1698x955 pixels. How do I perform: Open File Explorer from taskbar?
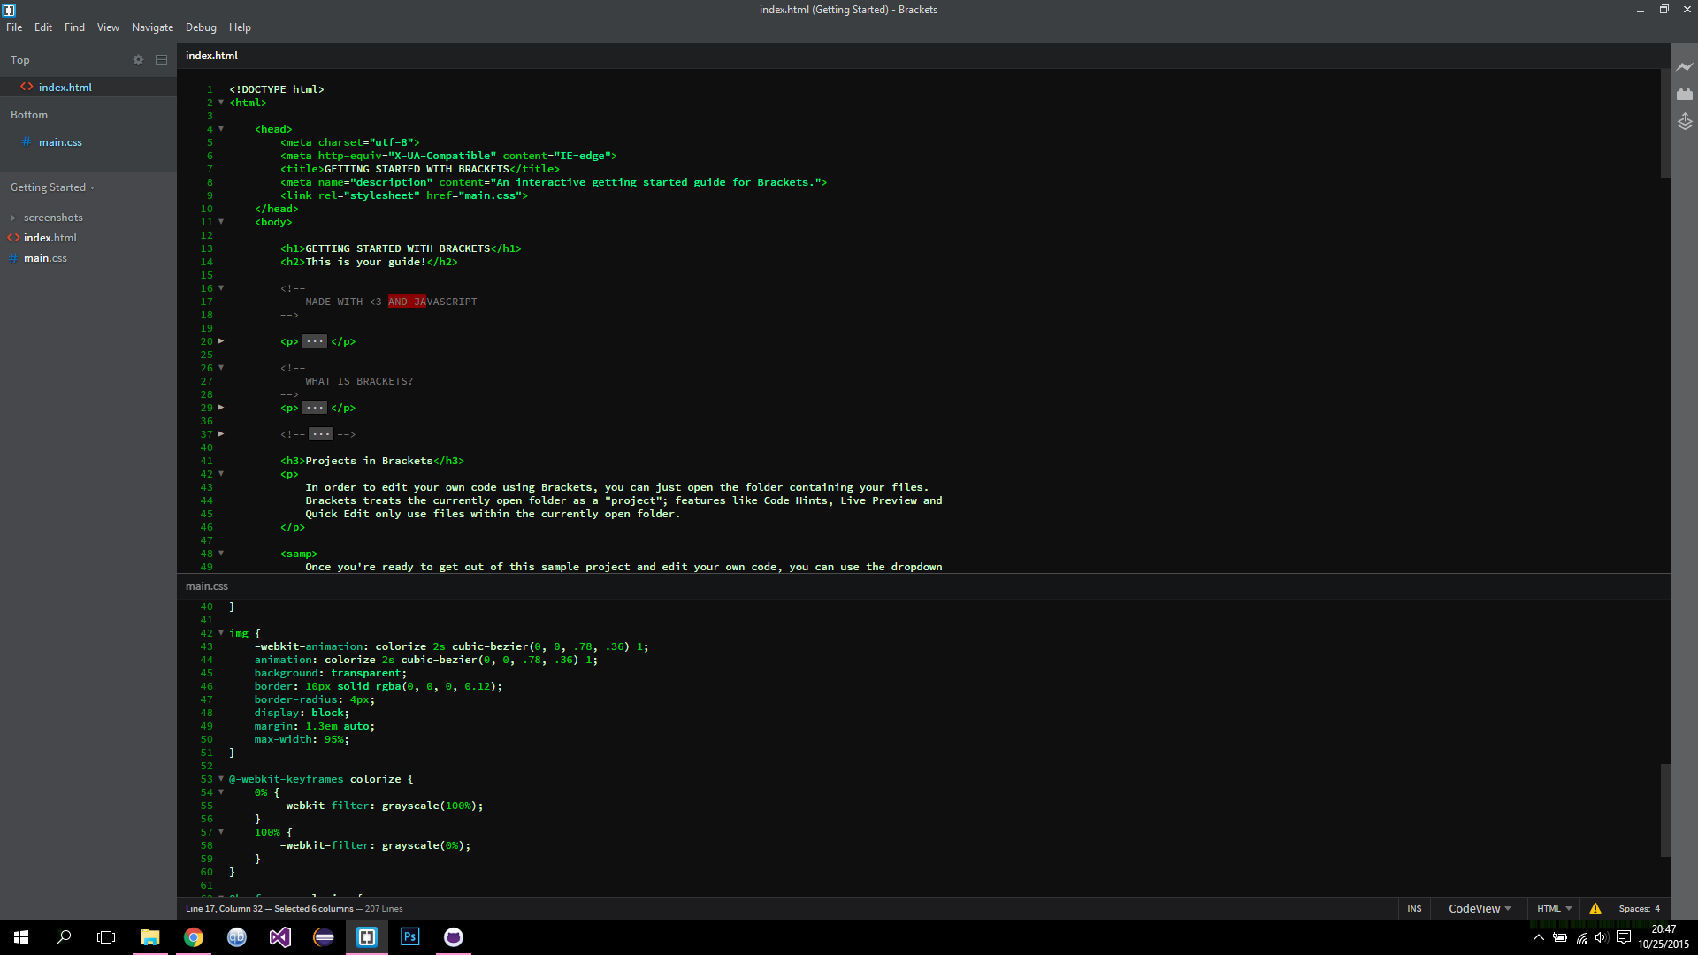(150, 937)
